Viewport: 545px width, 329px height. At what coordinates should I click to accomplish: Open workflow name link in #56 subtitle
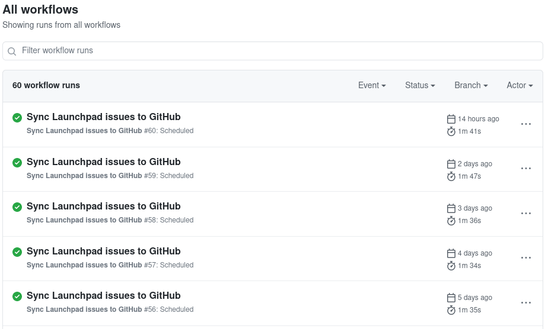click(x=84, y=309)
